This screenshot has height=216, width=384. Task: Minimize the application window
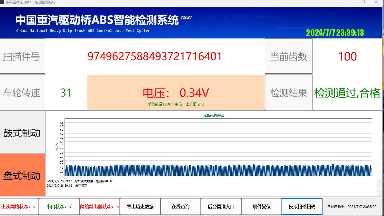[351, 2]
